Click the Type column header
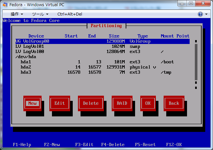The width and height of the screenshot is (213, 150). tap(143, 36)
